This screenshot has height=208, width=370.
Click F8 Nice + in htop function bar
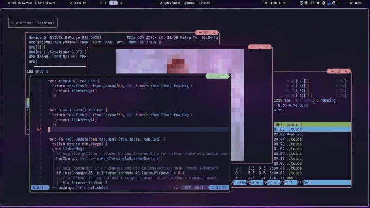271,183
